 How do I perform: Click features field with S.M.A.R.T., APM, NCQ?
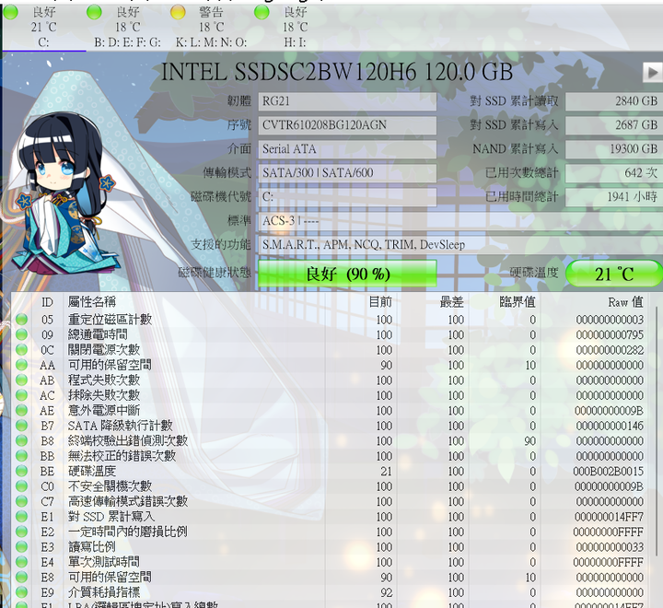[x=460, y=244]
